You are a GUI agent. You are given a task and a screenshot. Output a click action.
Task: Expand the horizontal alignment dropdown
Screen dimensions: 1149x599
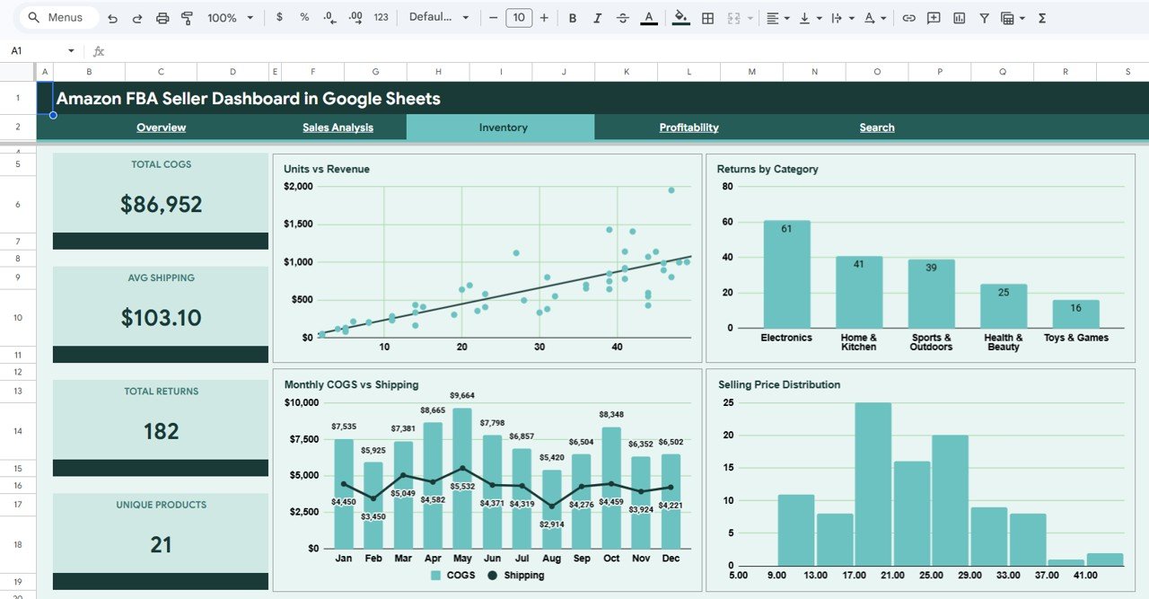coord(786,17)
